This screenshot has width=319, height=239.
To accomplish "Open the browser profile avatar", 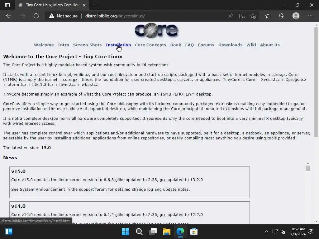I will (296, 16).
